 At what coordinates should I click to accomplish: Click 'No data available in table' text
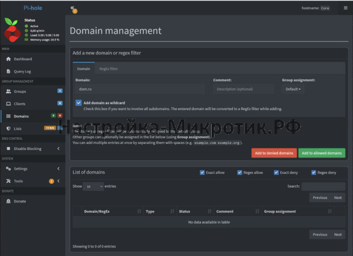pos(209,222)
